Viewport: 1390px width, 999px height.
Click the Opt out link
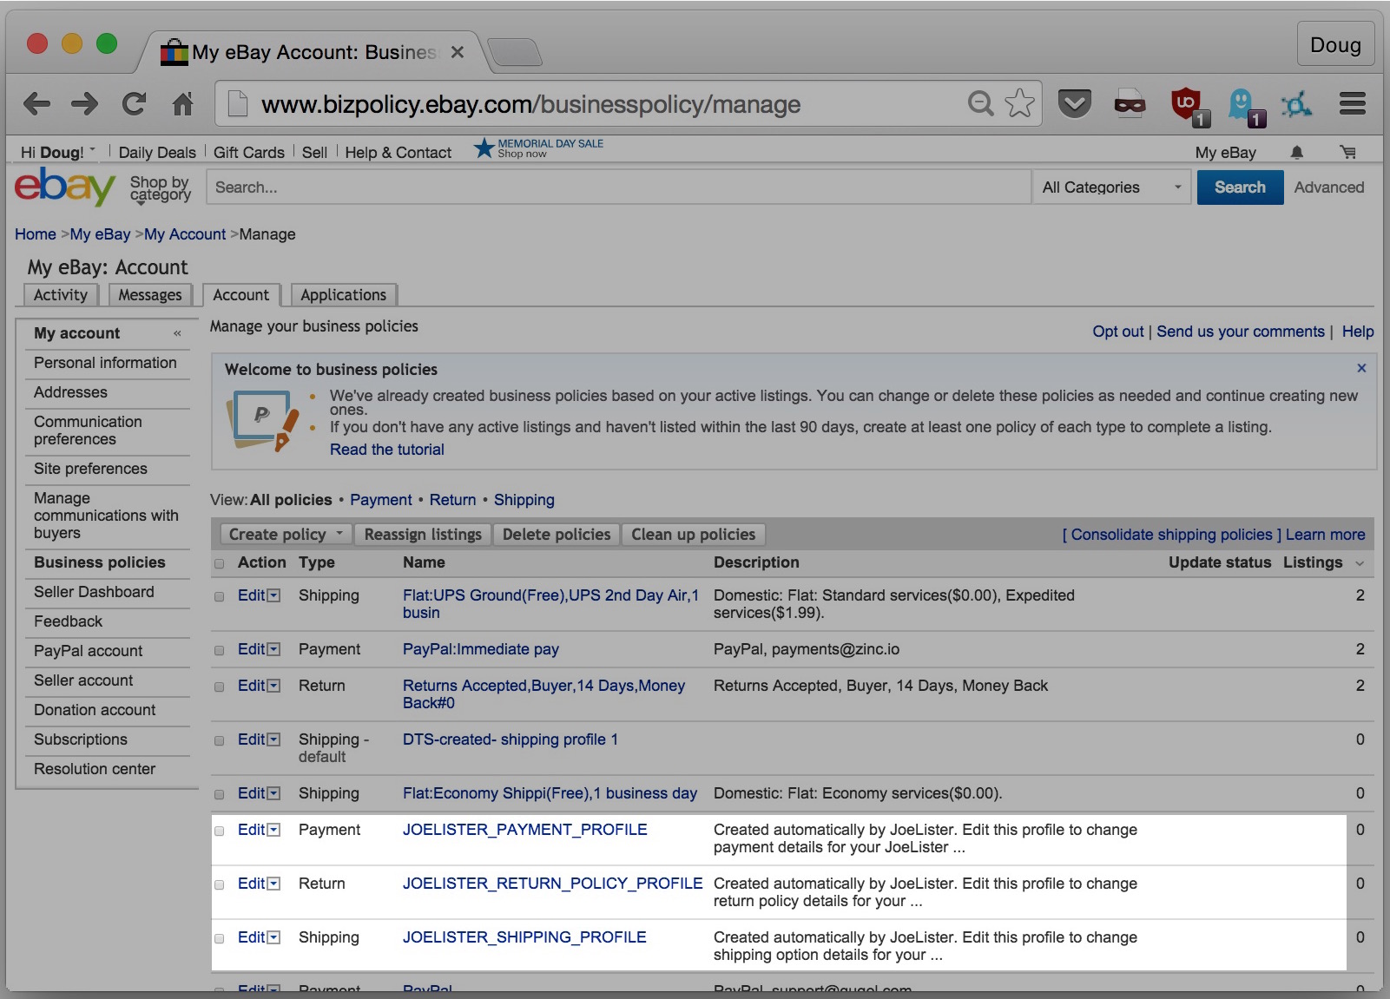[1118, 332]
